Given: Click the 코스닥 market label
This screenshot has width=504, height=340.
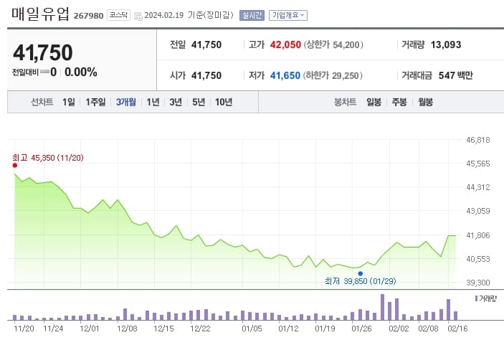Looking at the screenshot, I should [118, 15].
